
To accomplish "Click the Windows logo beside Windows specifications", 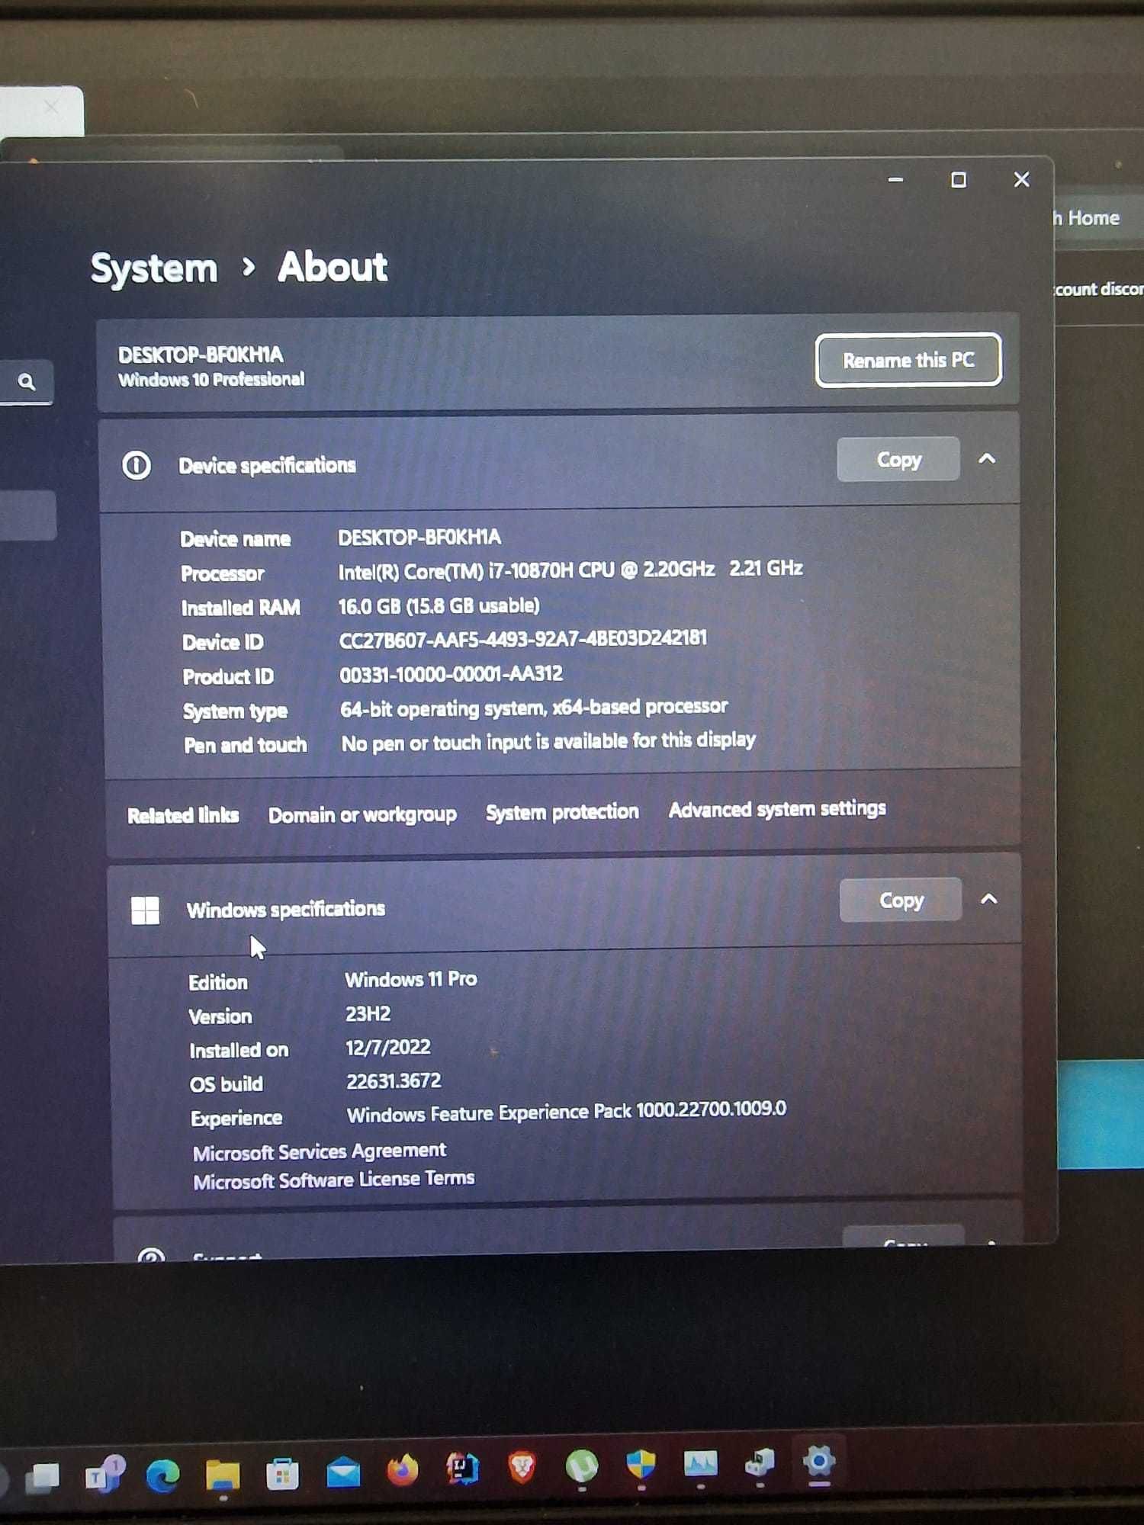I will 145,910.
